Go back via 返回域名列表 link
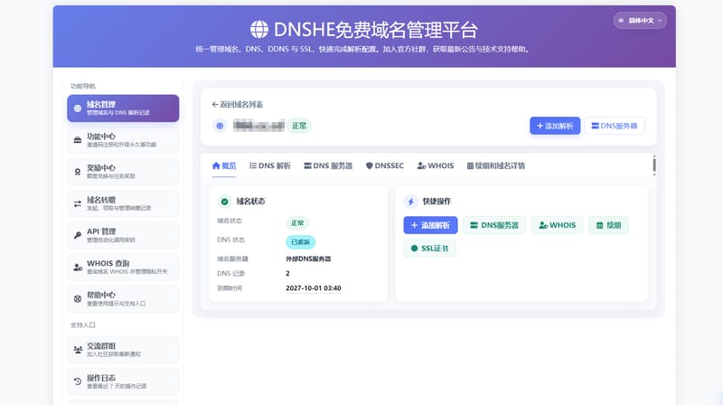 click(x=238, y=104)
